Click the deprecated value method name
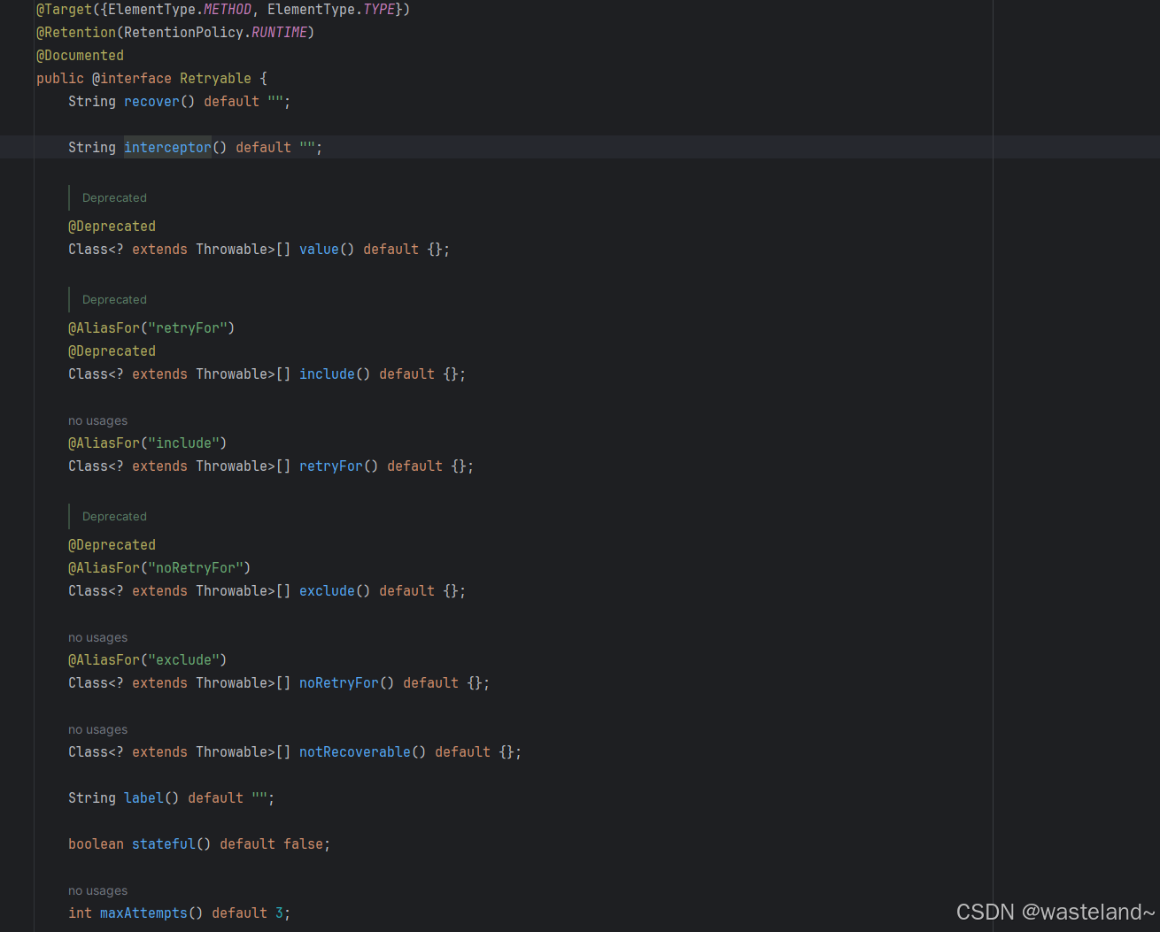 point(318,249)
